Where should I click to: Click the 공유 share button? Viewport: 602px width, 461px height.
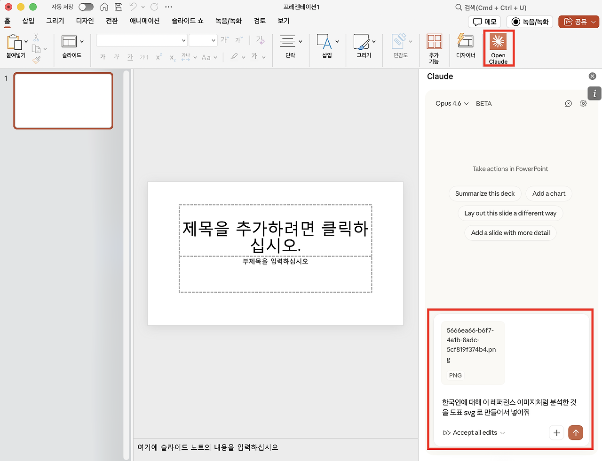coord(578,22)
